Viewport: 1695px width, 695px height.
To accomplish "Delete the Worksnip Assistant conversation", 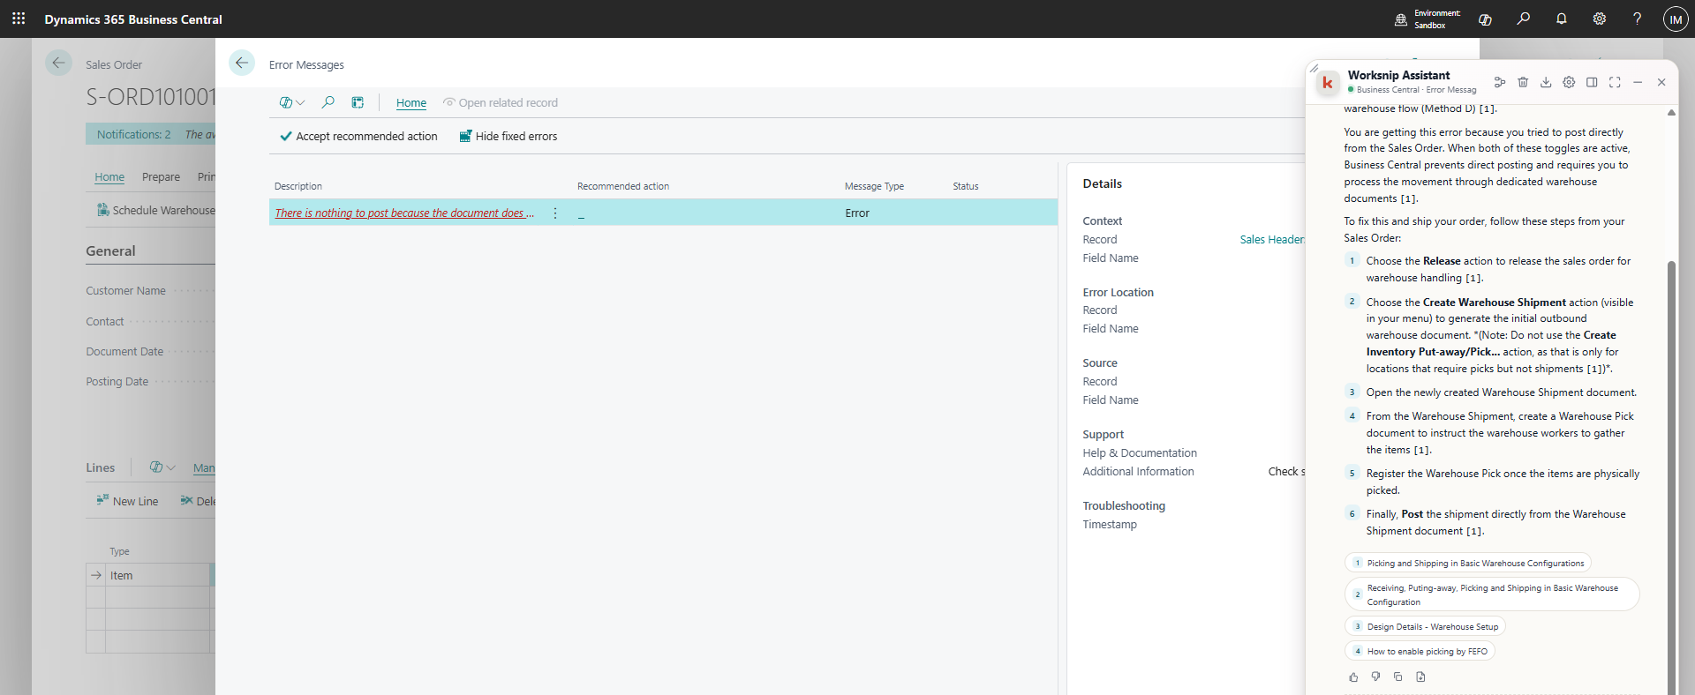I will pyautogui.click(x=1523, y=82).
